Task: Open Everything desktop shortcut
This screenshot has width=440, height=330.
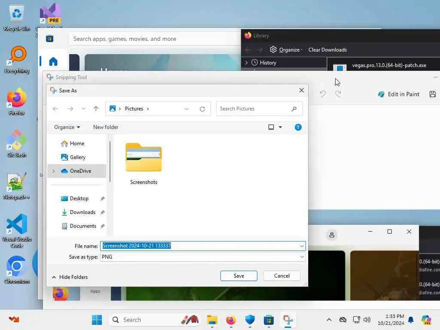Action: click(x=17, y=59)
